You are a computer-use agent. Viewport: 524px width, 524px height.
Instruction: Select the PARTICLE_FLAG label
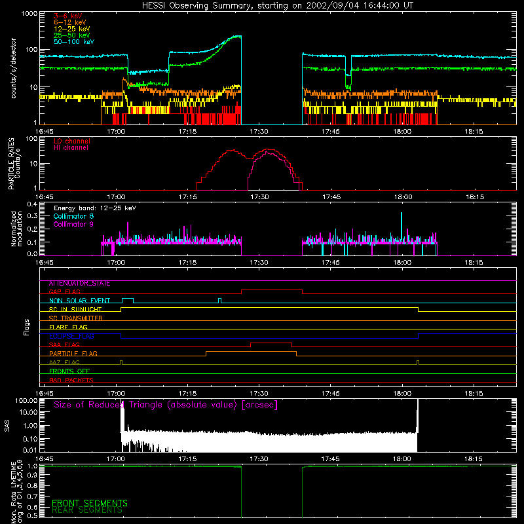click(73, 354)
